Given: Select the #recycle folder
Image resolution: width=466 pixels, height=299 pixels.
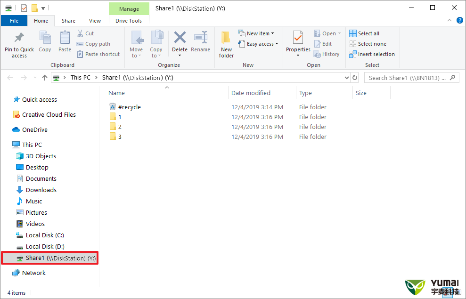Looking at the screenshot, I should (x=129, y=107).
